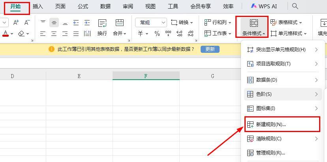Align text to the right
This screenshot has width=327, height=162.
click(x=65, y=34)
